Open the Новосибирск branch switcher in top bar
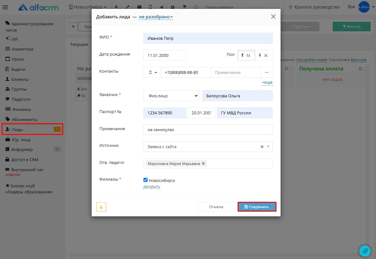 coord(88,7)
